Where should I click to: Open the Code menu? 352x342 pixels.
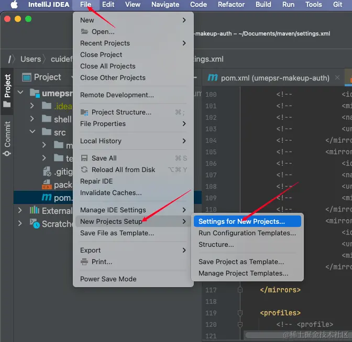(199, 5)
